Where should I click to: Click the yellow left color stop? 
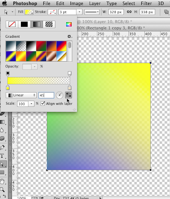click(x=8, y=87)
